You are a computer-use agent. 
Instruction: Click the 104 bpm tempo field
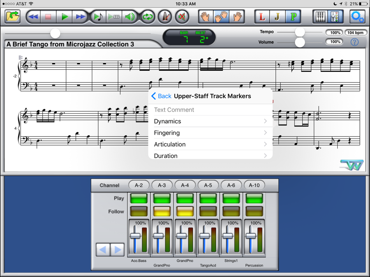click(x=356, y=33)
